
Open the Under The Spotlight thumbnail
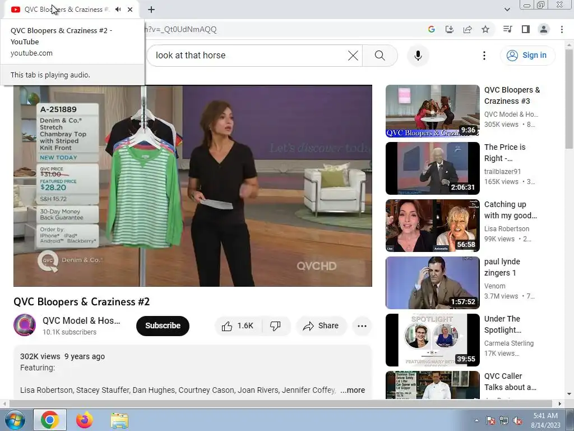click(x=432, y=340)
